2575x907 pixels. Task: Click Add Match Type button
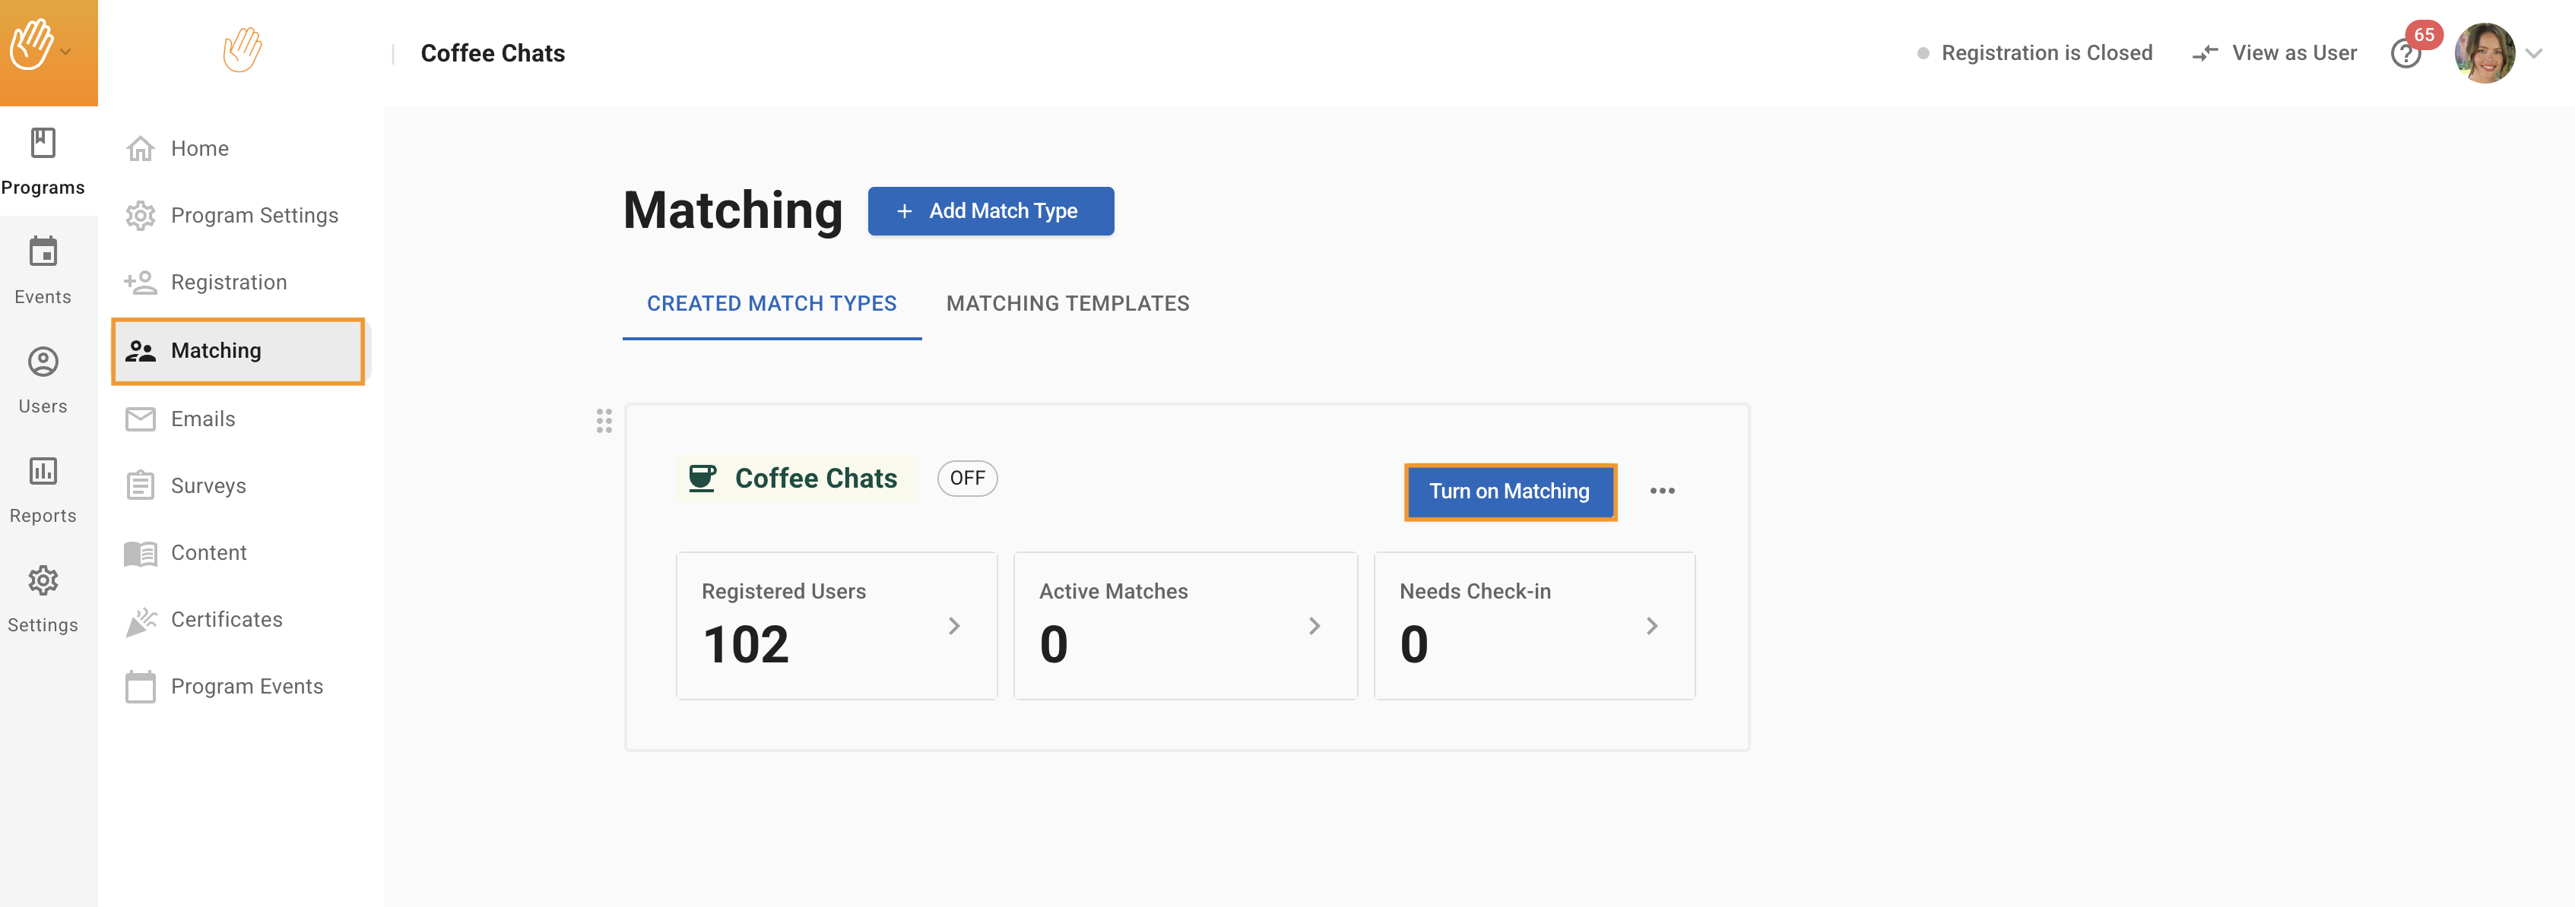[990, 210]
